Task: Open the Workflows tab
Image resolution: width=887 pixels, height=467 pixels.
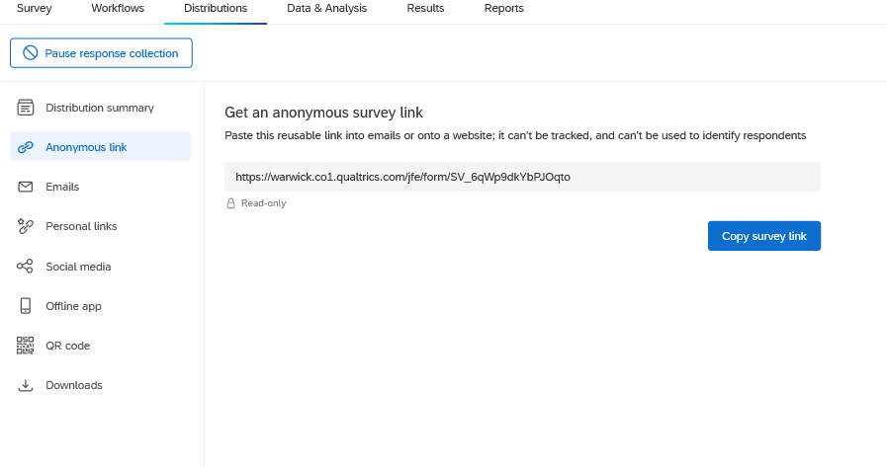Action: [x=118, y=9]
